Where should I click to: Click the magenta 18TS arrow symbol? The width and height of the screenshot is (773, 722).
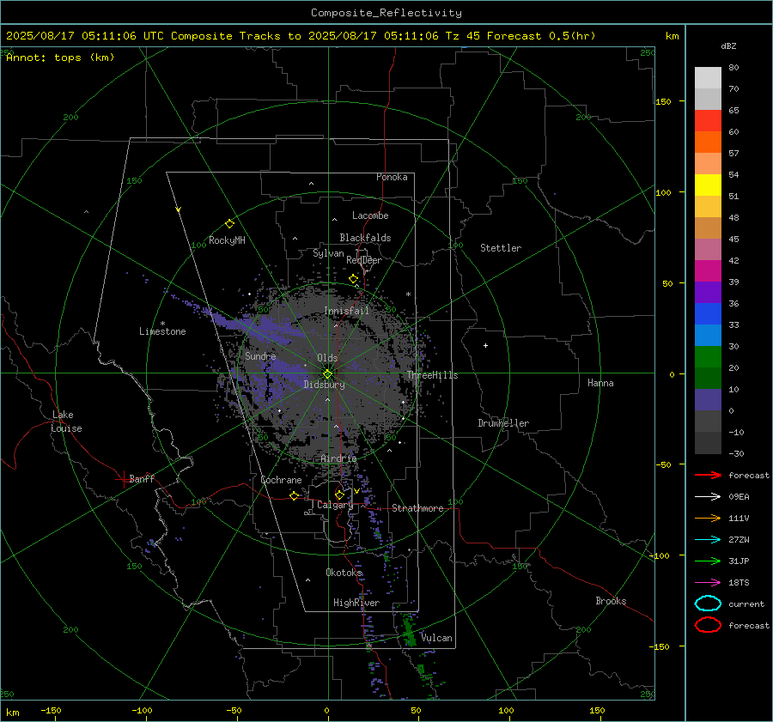pyautogui.click(x=708, y=583)
